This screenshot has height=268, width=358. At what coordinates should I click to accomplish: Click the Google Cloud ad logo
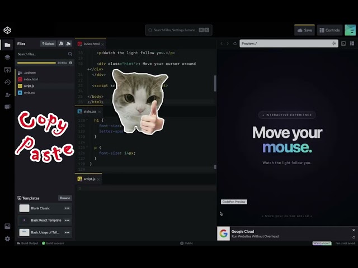[224, 233]
